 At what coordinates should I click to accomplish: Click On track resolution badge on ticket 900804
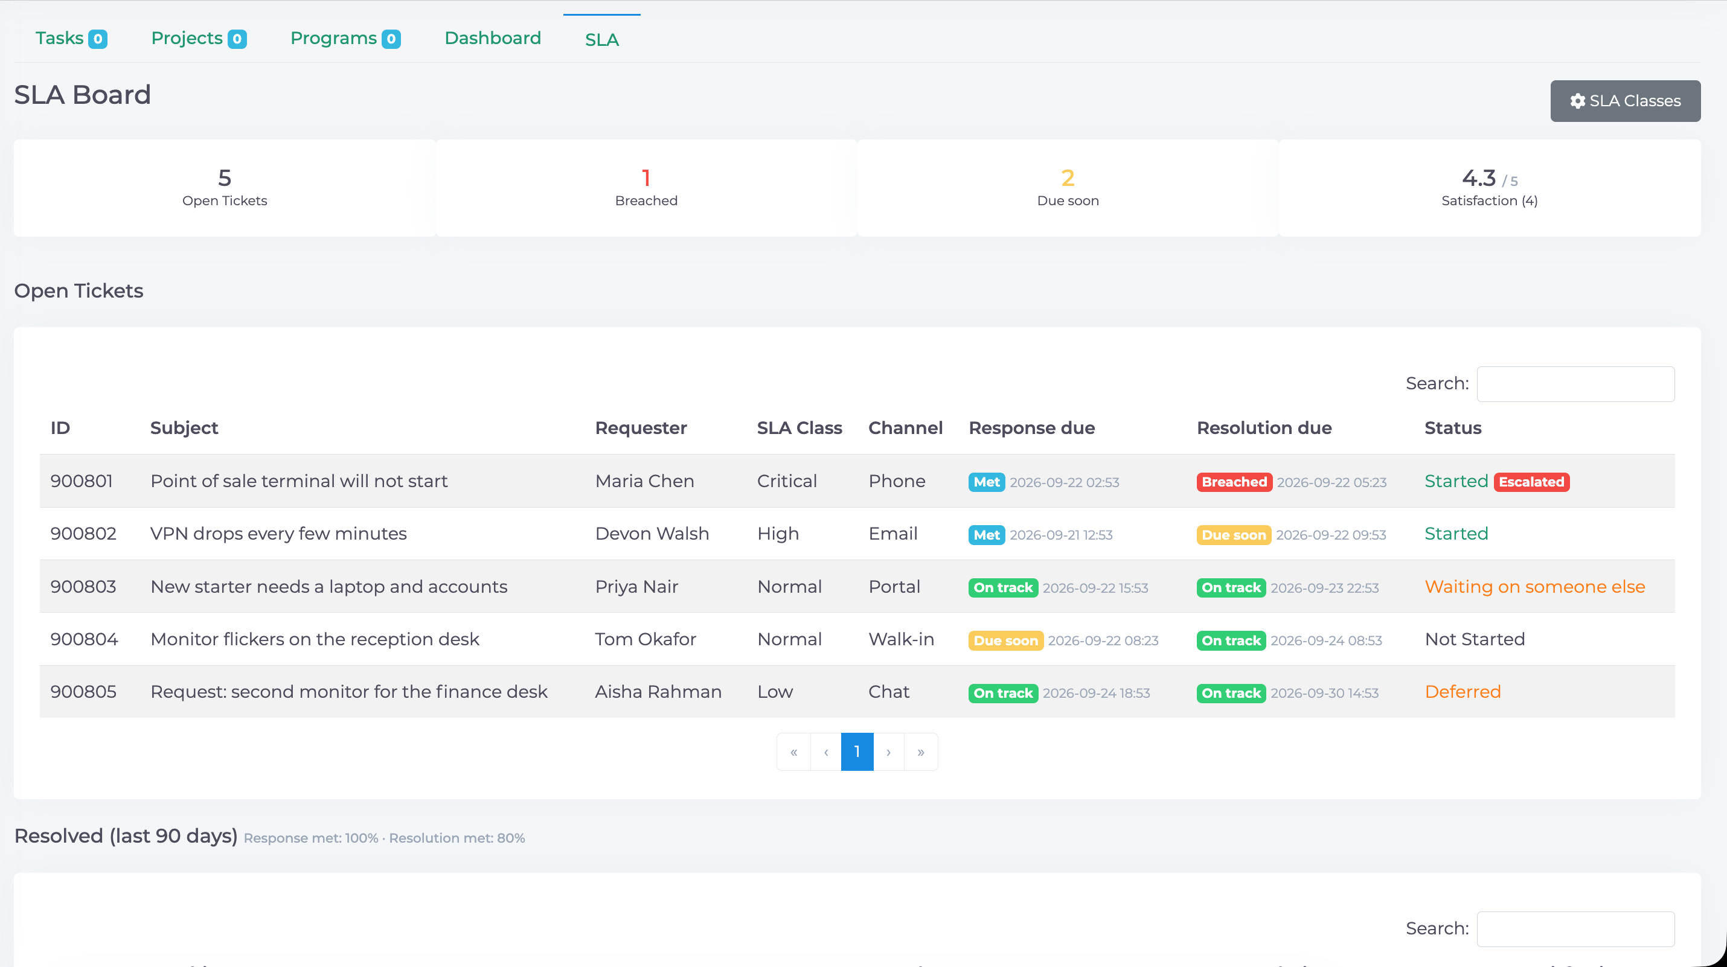click(x=1231, y=640)
